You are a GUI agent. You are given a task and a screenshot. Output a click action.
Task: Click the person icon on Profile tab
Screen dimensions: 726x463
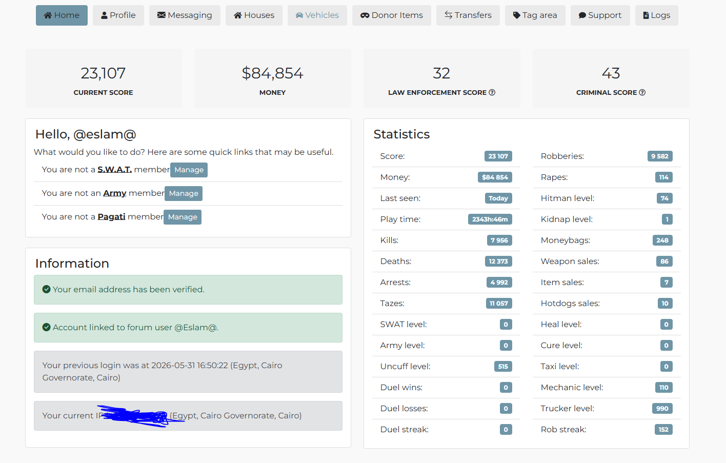(x=105, y=15)
